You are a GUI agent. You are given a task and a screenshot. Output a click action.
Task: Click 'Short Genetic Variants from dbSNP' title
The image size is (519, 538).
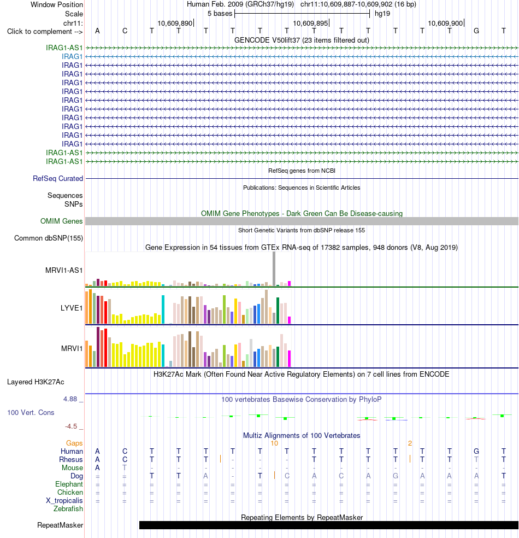tap(302, 230)
